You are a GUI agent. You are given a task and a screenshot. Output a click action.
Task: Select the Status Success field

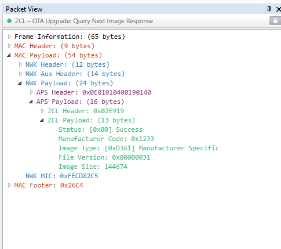click(100, 129)
